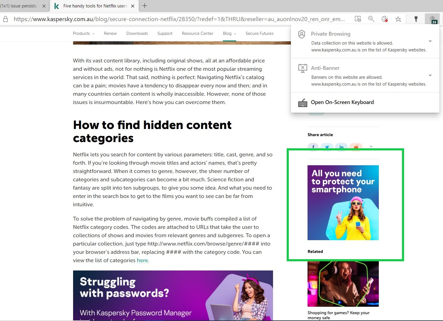The width and height of the screenshot is (443, 321).
Task: Open the Blog dropdown menu
Action: coord(229,33)
